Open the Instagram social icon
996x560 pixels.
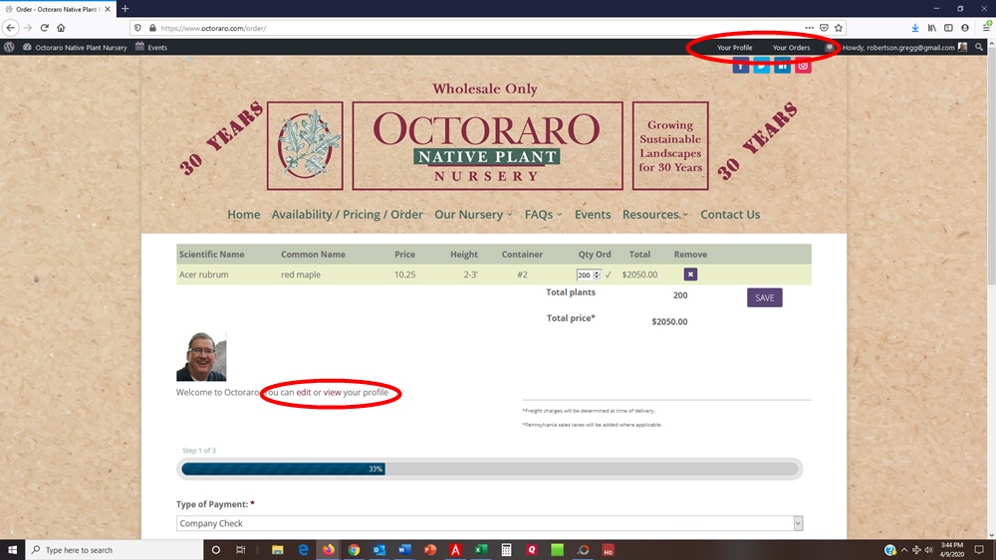[x=803, y=66]
